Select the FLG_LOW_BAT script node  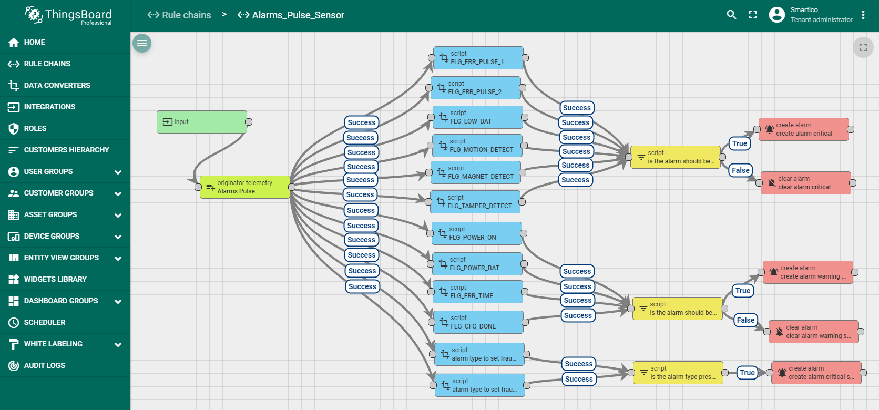478,117
